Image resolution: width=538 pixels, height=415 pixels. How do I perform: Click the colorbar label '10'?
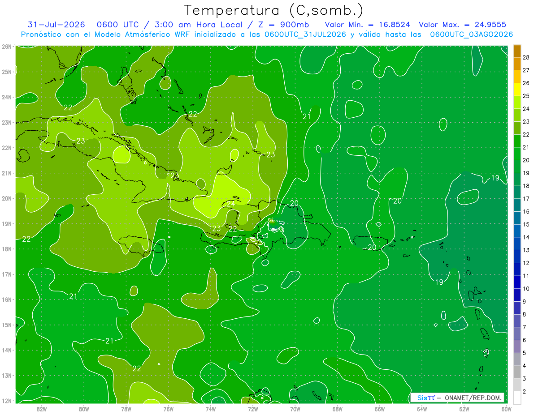[x=526, y=289]
